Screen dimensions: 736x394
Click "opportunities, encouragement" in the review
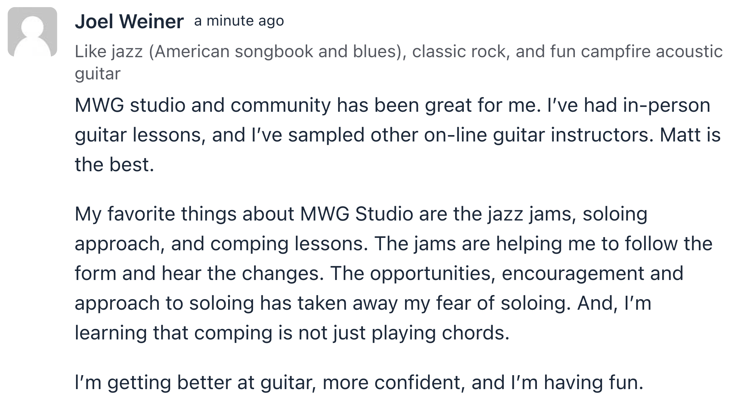pos(507,274)
